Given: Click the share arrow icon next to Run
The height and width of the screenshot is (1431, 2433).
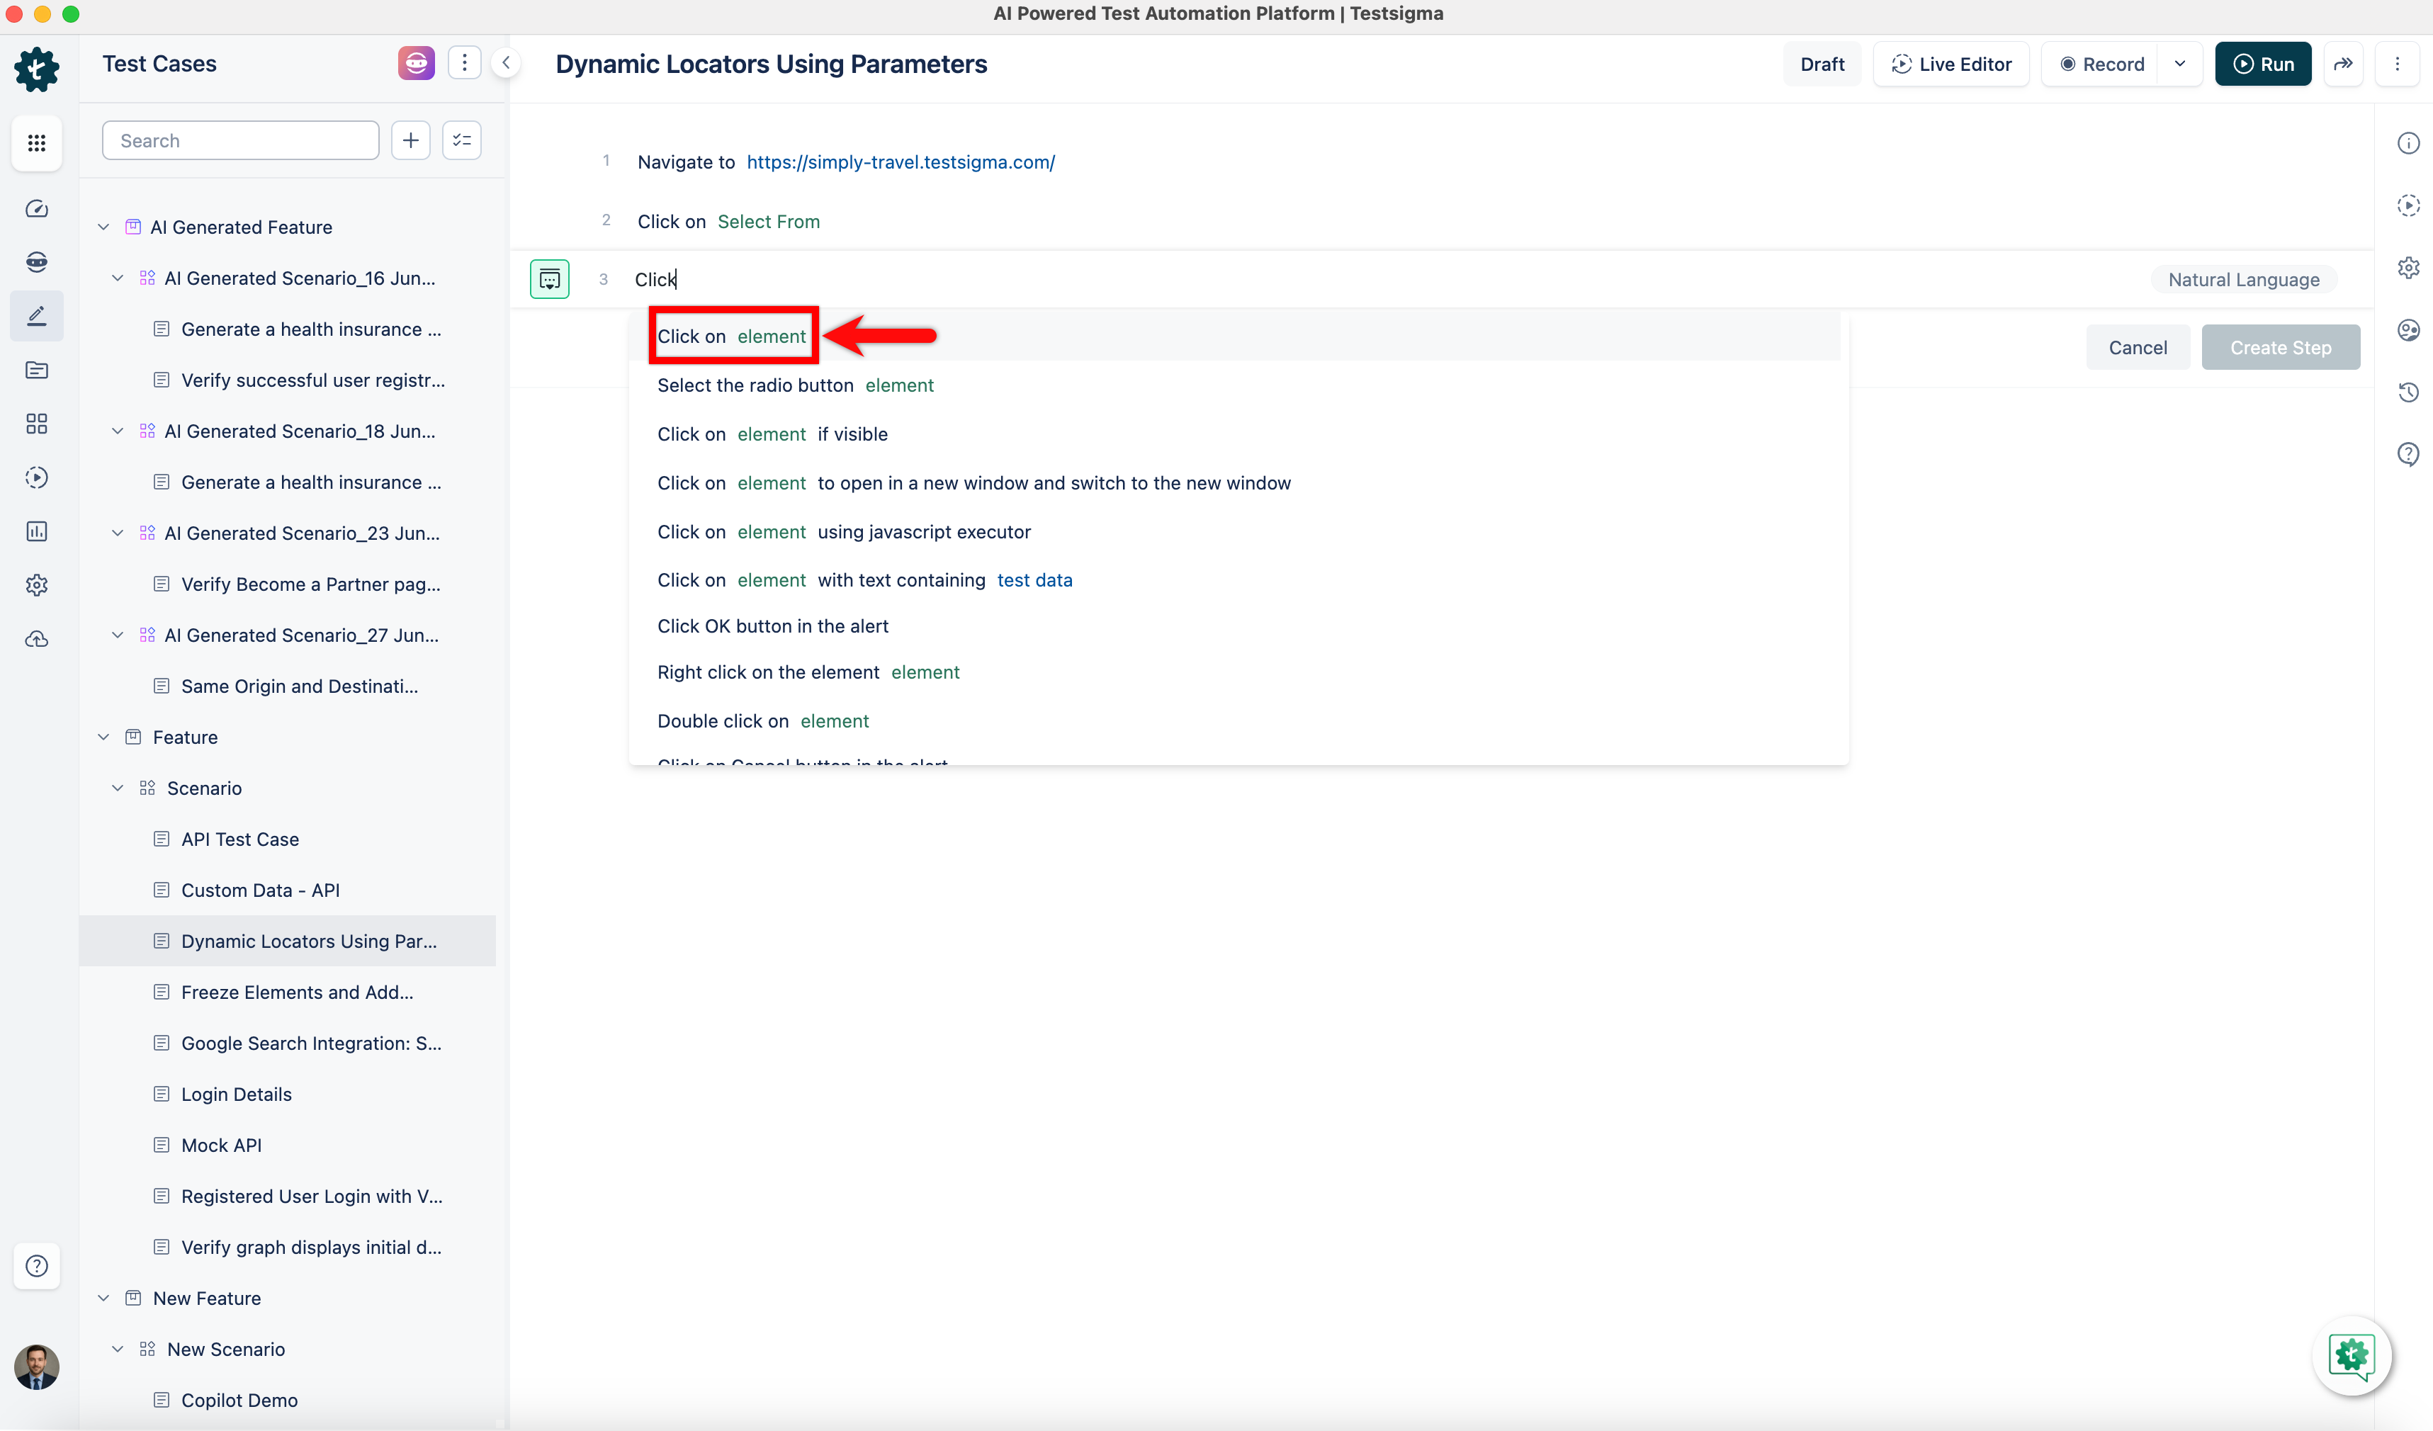Looking at the screenshot, I should click(x=2343, y=64).
